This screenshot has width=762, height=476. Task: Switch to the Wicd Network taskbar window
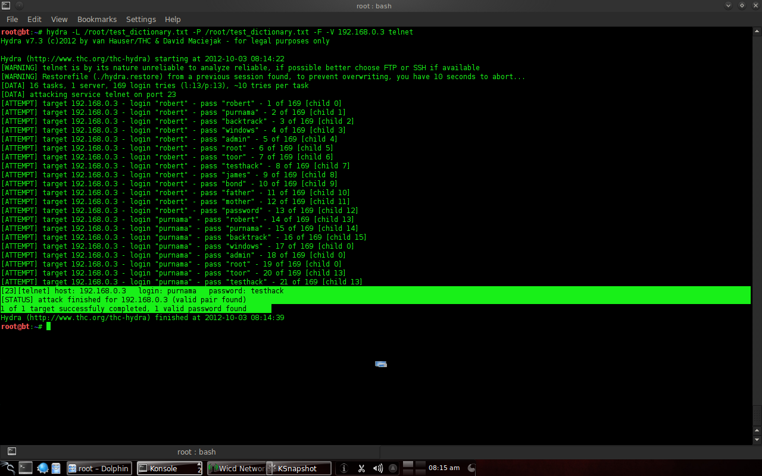click(x=237, y=468)
